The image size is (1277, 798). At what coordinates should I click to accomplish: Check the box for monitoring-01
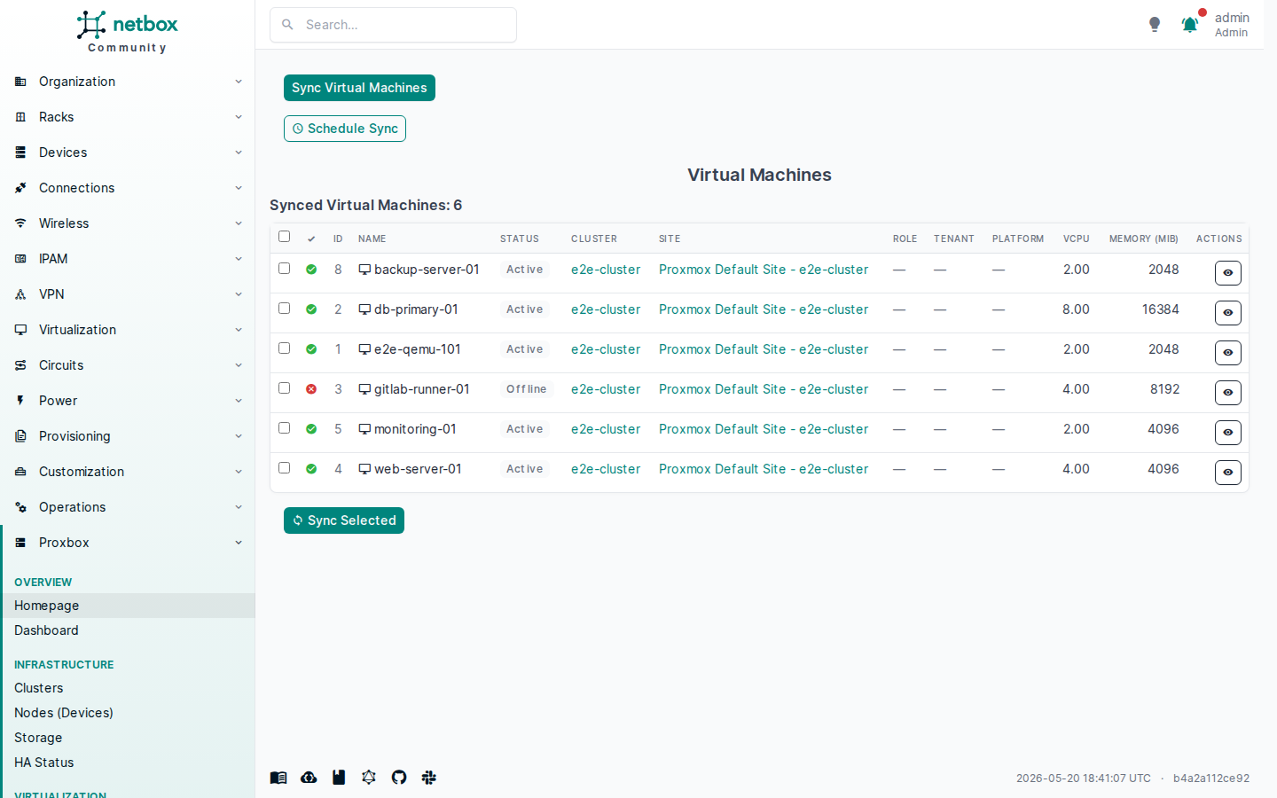click(x=284, y=428)
